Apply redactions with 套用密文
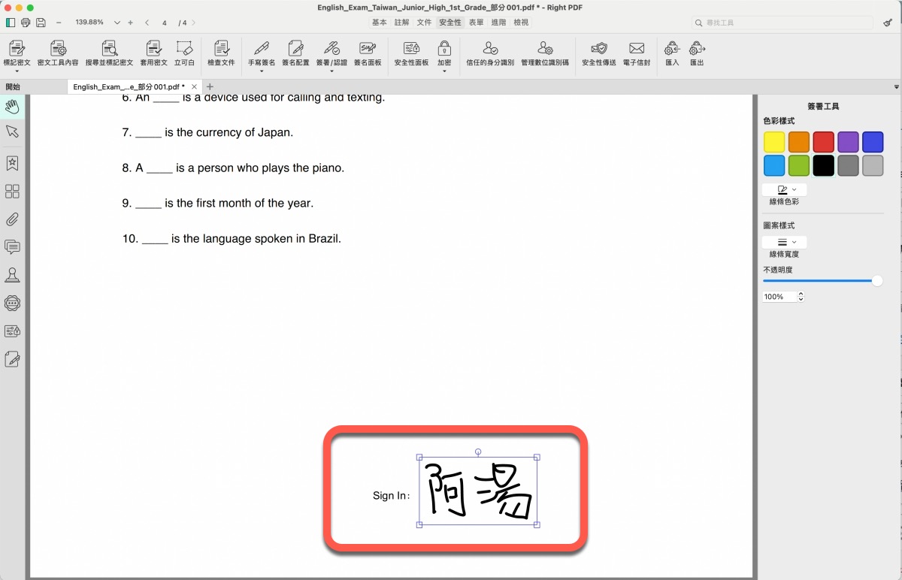Viewport: 902px width, 580px height. [153, 53]
